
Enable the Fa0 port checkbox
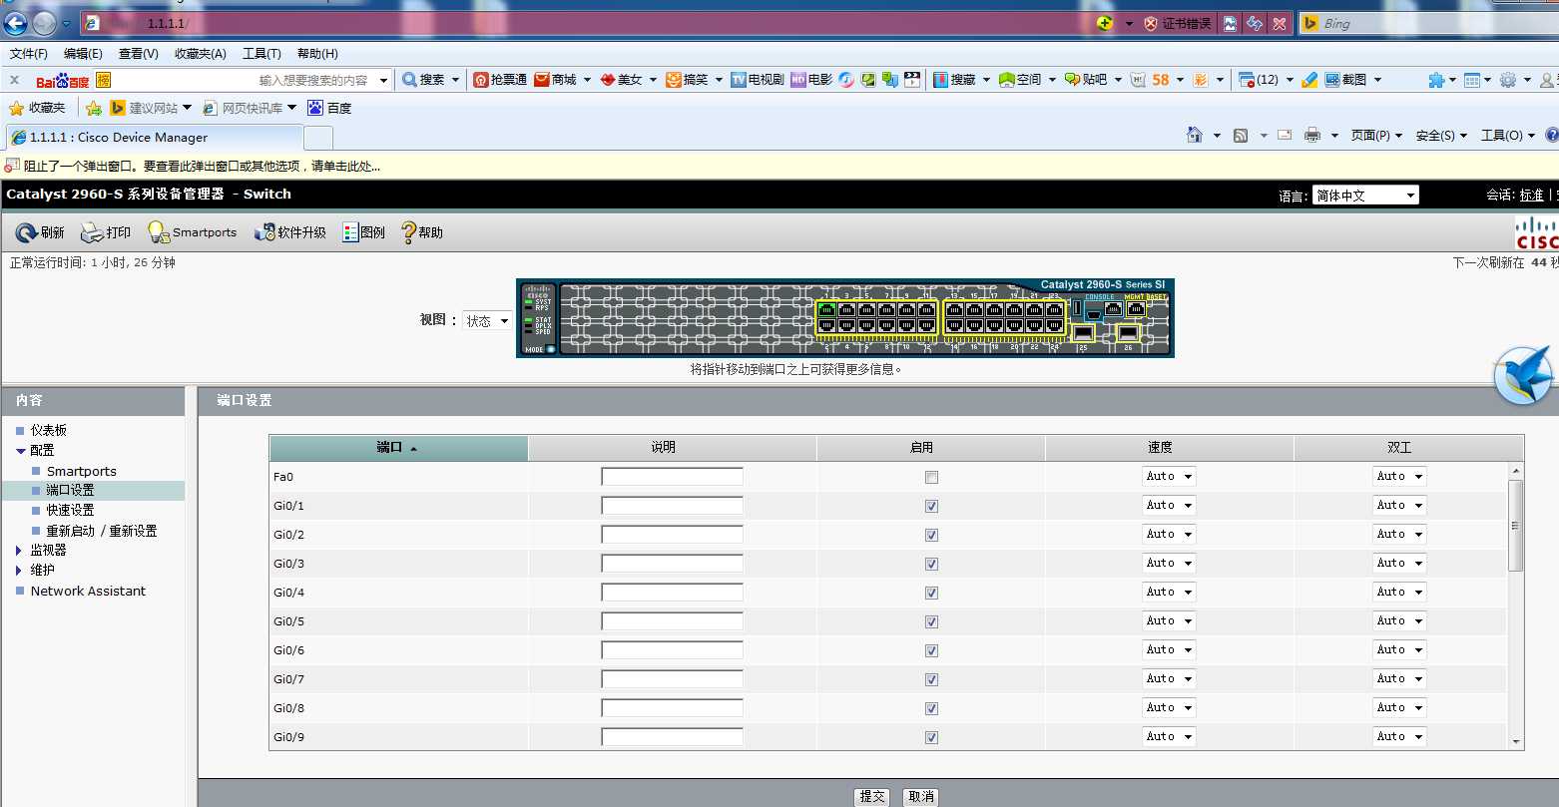tap(931, 477)
